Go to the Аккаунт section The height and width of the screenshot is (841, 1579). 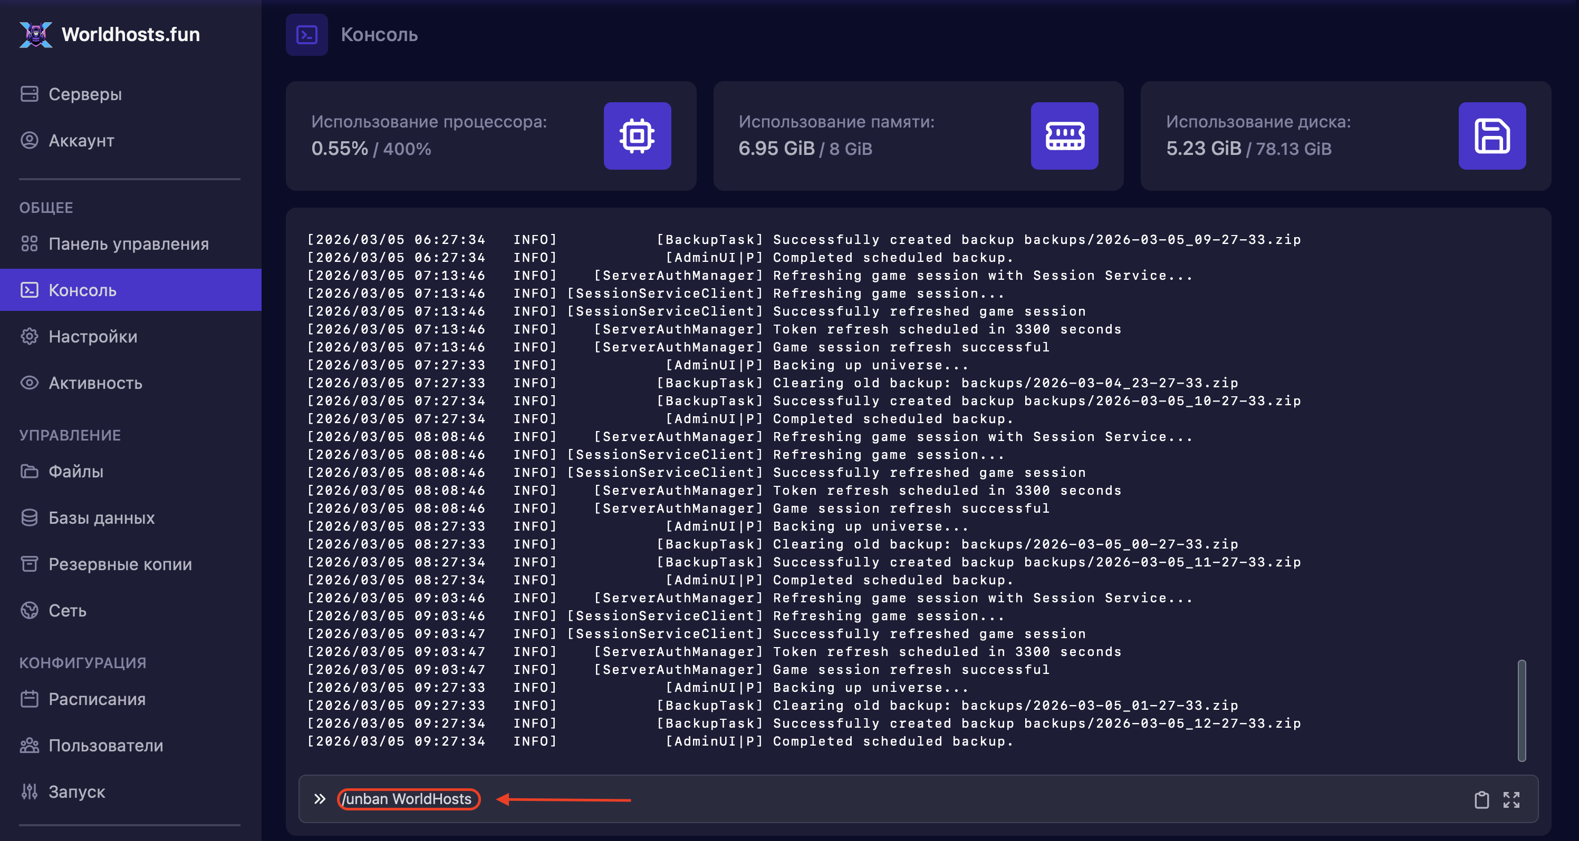81,140
